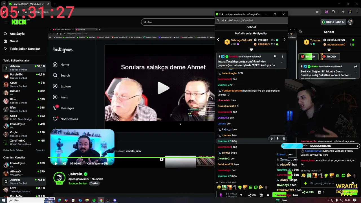
Task: Click the 50.000 goal button
Action: (308, 56)
